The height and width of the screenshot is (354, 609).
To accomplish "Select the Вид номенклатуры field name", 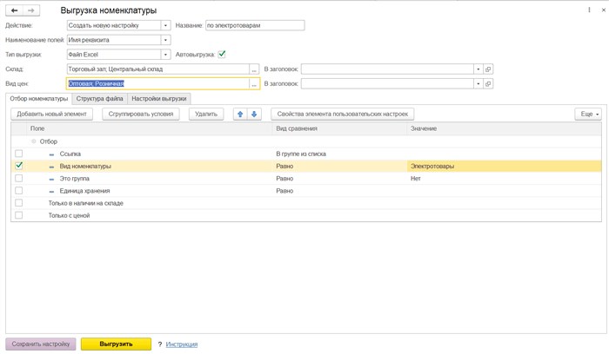I will (x=85, y=167).
